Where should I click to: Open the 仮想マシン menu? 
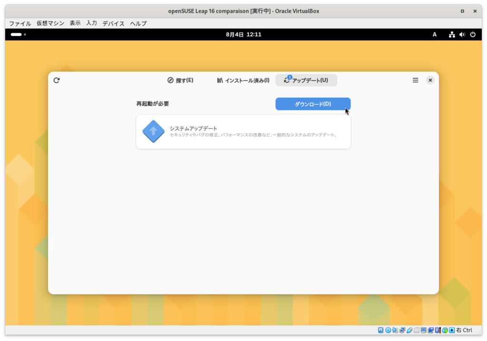click(x=50, y=23)
